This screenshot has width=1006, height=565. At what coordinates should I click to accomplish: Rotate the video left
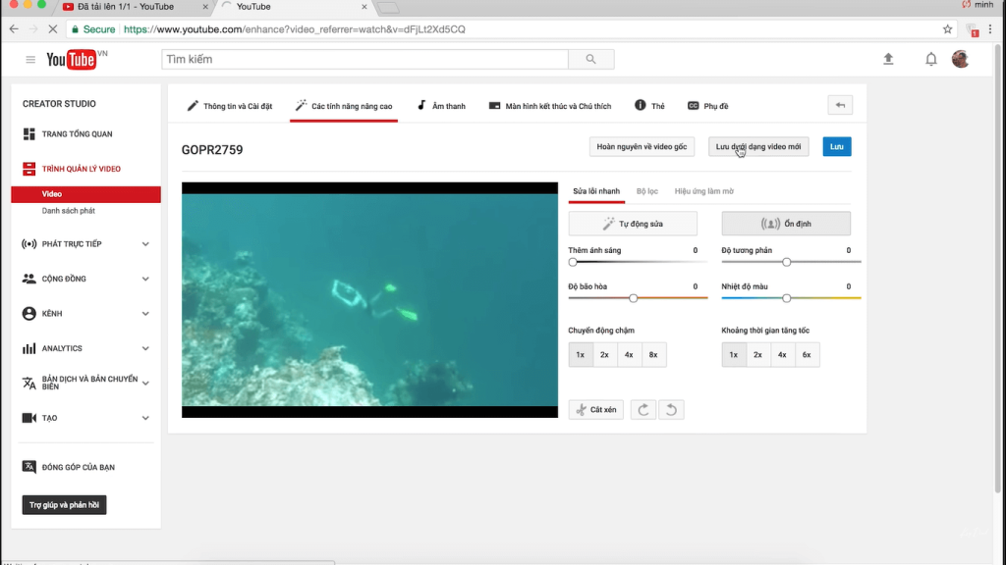point(671,409)
